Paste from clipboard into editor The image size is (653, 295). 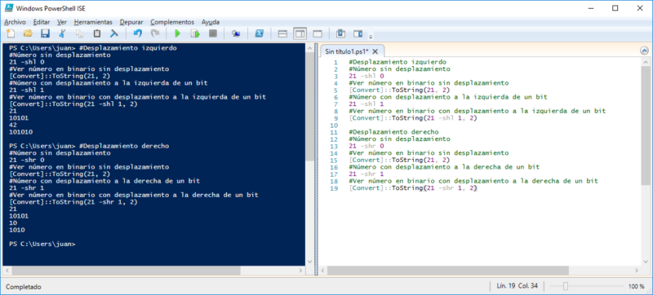pyautogui.click(x=96, y=33)
